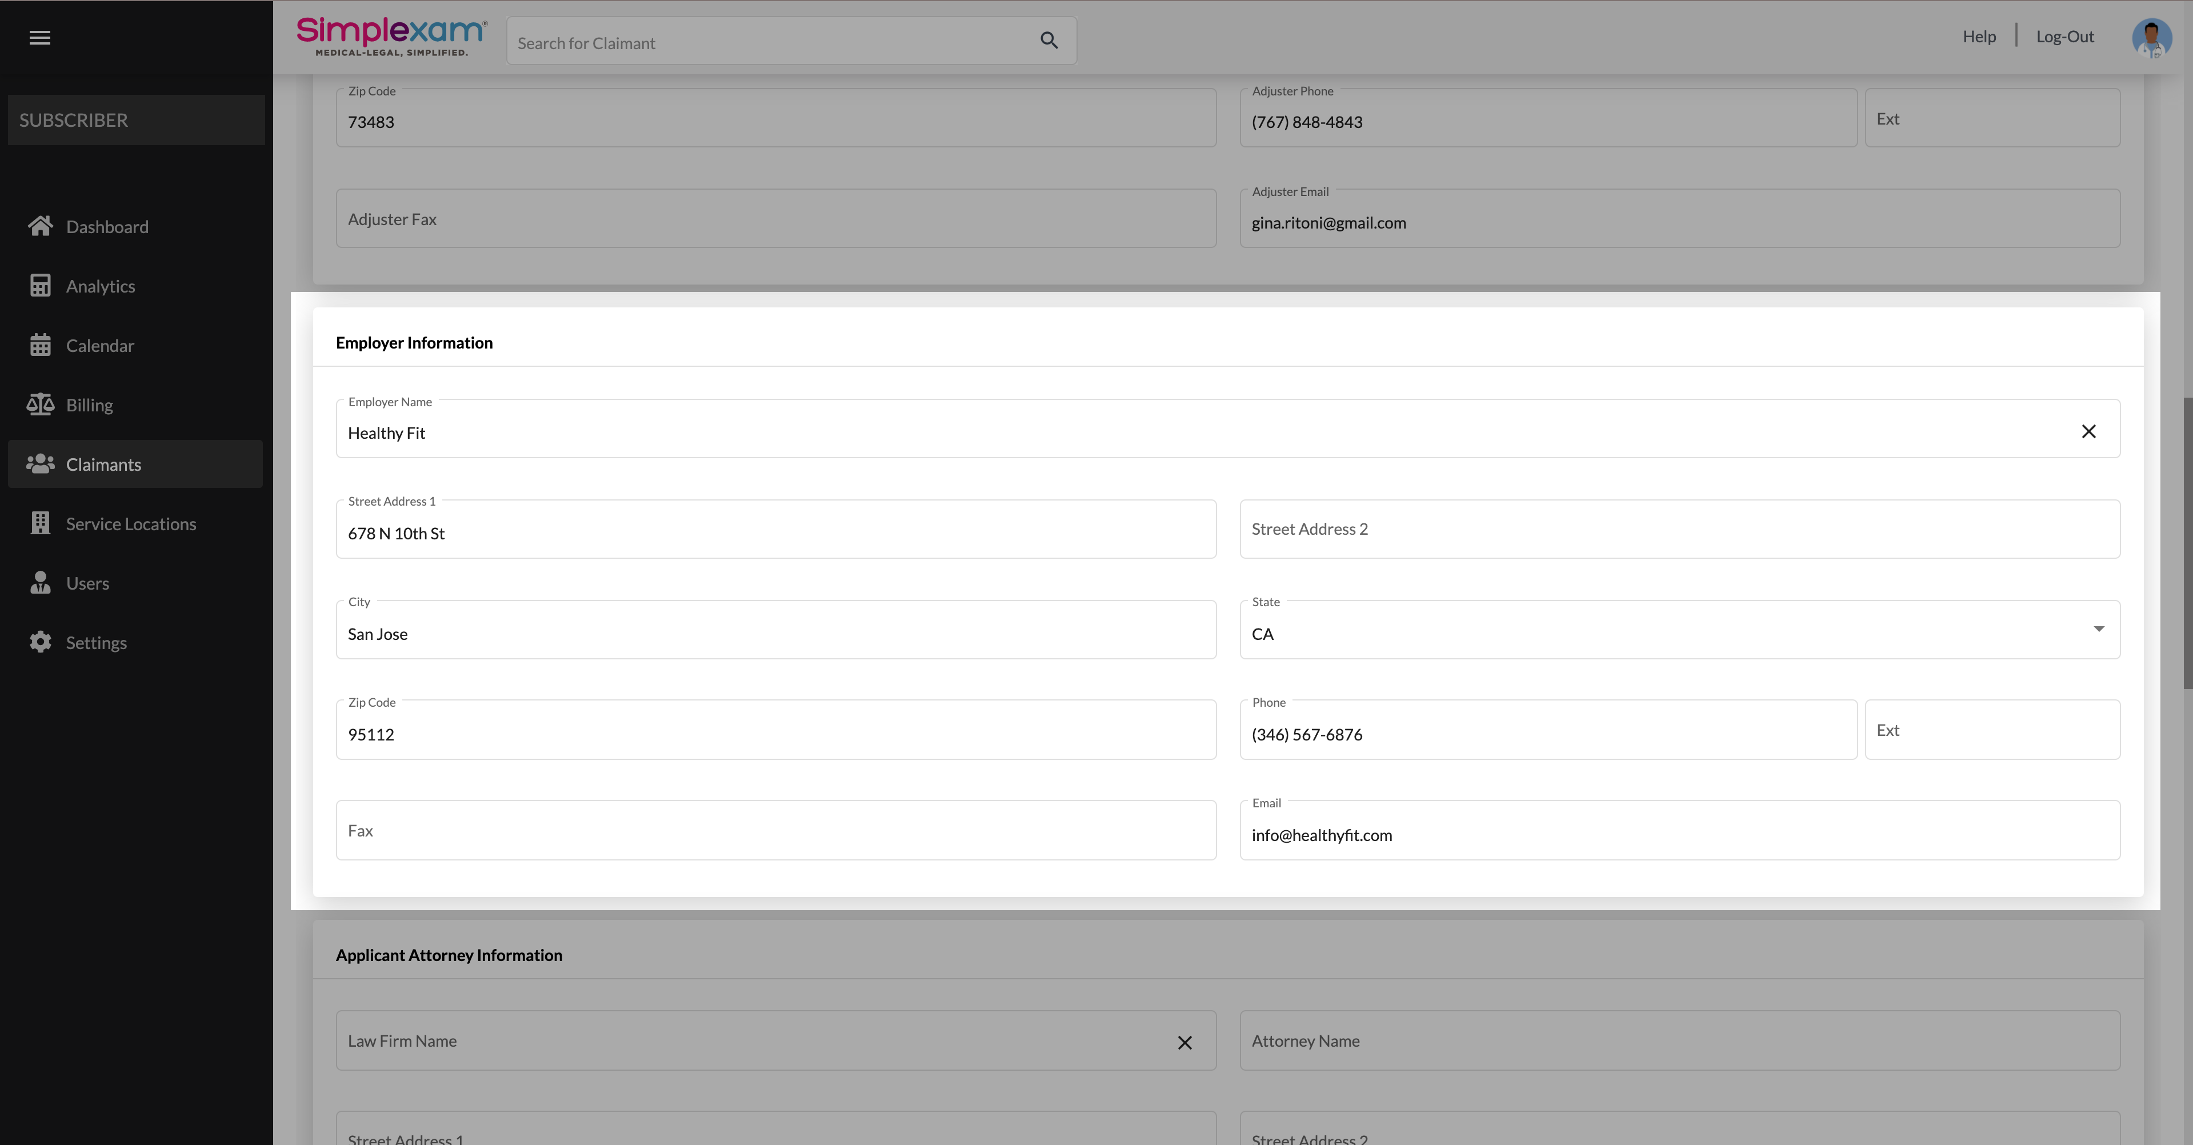This screenshot has height=1145, width=2193.
Task: Click the Settings gear icon
Action: coord(40,642)
